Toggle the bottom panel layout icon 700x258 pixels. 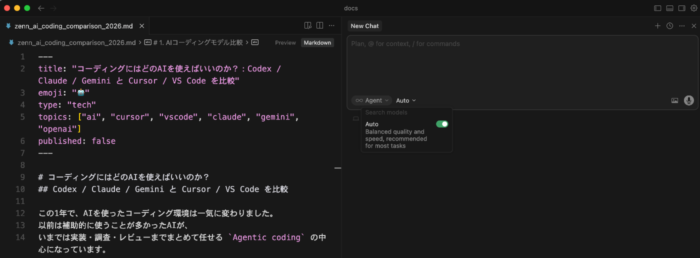point(669,8)
